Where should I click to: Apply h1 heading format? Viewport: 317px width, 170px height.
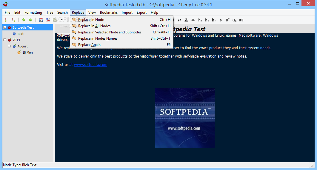(x=200, y=20)
